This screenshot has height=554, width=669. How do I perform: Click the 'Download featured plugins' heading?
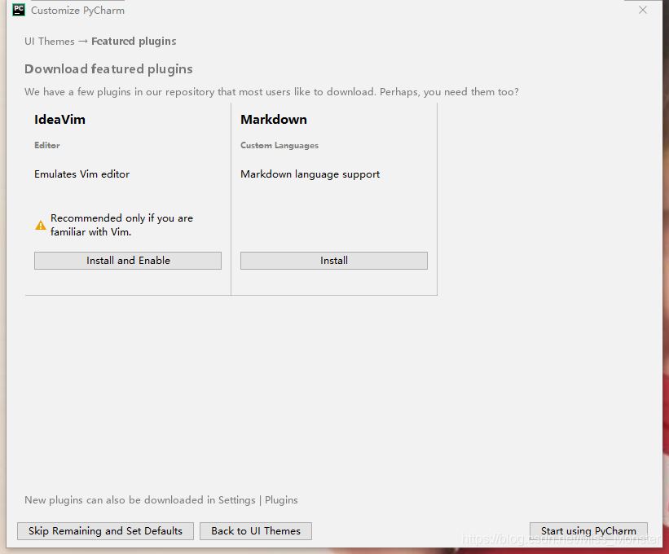(x=108, y=69)
